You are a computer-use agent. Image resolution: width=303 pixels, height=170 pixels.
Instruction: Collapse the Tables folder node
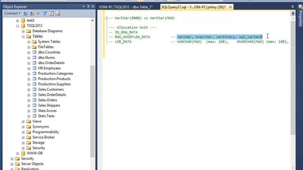23,36
